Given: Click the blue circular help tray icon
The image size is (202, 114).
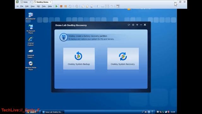Looking at the screenshot, I should [x=149, y=112].
